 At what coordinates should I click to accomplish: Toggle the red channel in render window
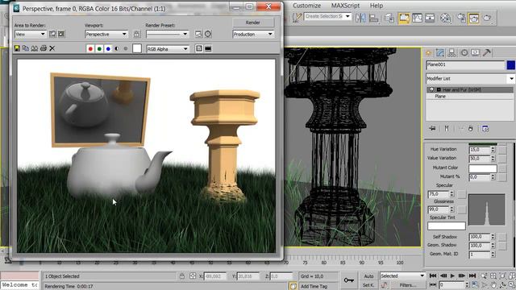(x=90, y=48)
